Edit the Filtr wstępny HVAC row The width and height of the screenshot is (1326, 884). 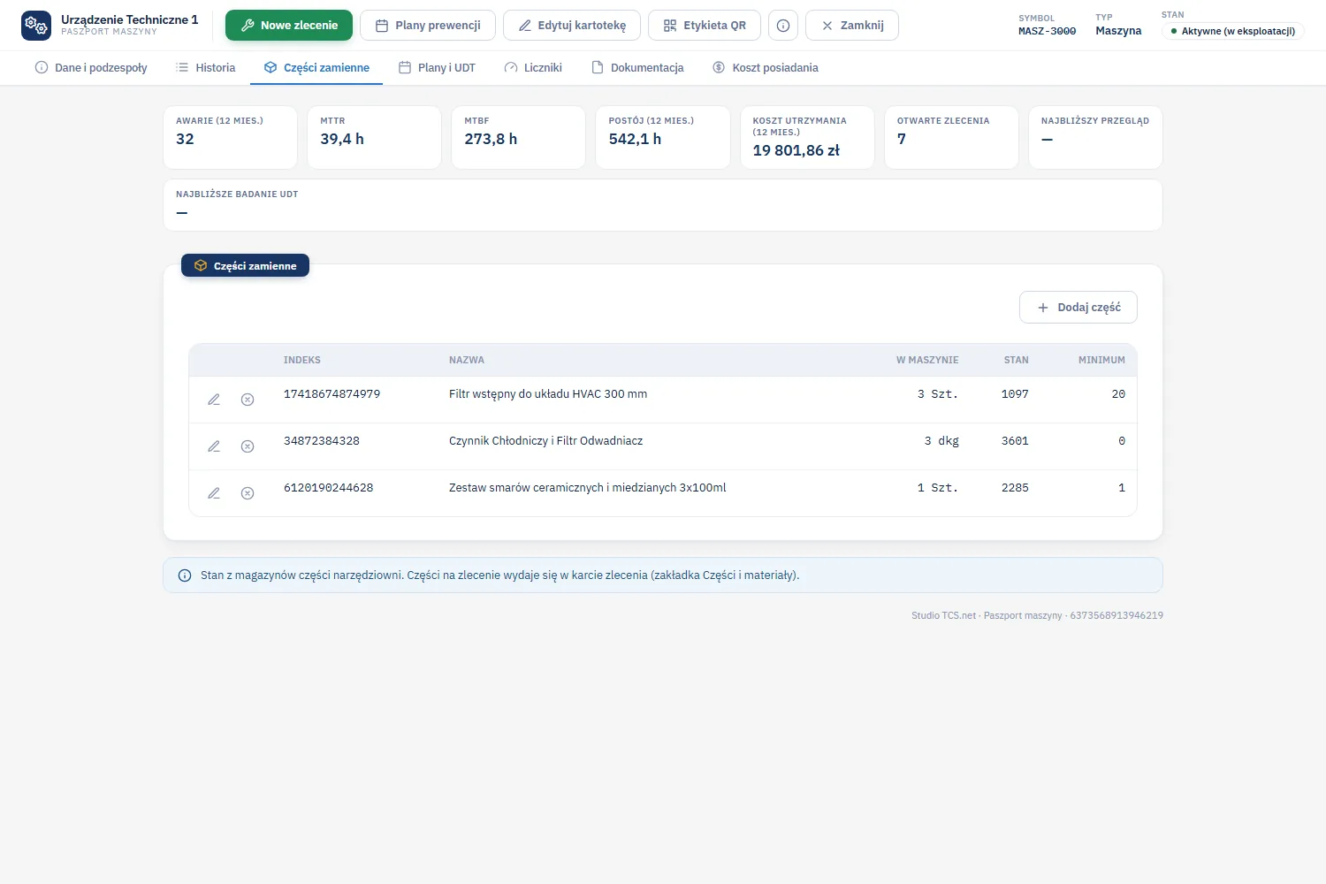214,400
